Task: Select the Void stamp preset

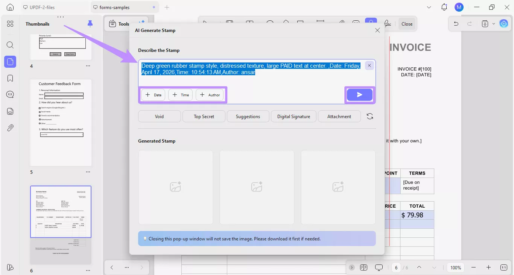Action: (x=159, y=116)
